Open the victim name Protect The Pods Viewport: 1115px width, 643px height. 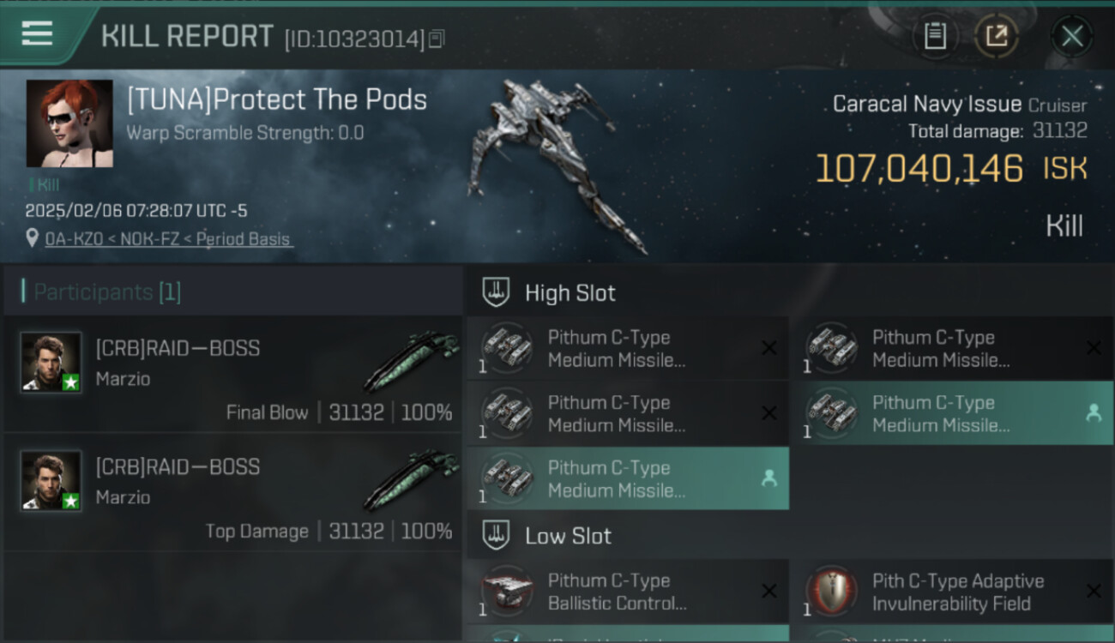tap(276, 99)
